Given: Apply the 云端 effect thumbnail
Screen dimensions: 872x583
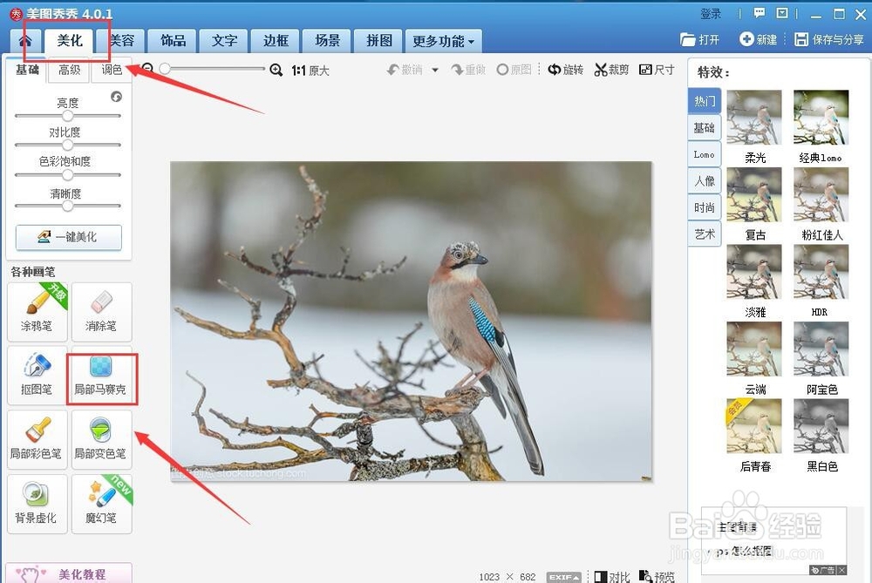Looking at the screenshot, I should [754, 349].
